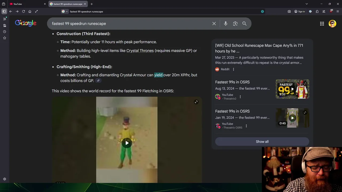Open the tab overview button left of the YouTube tab
Screen dimensions: 342x192
pyautogui.click(x=3, y=4)
